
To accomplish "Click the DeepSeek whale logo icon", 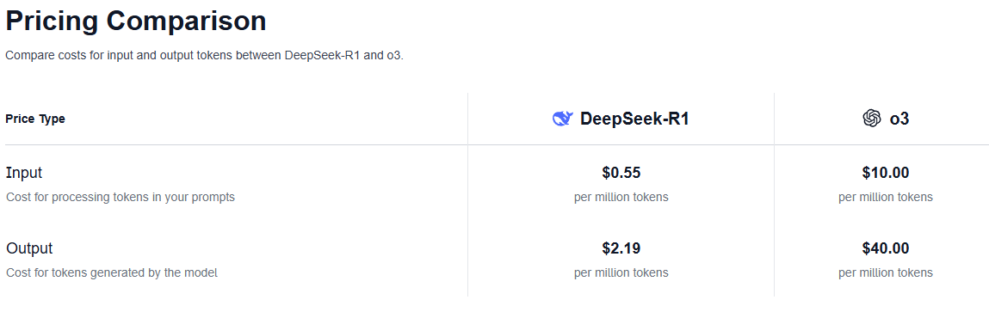I will [x=562, y=119].
